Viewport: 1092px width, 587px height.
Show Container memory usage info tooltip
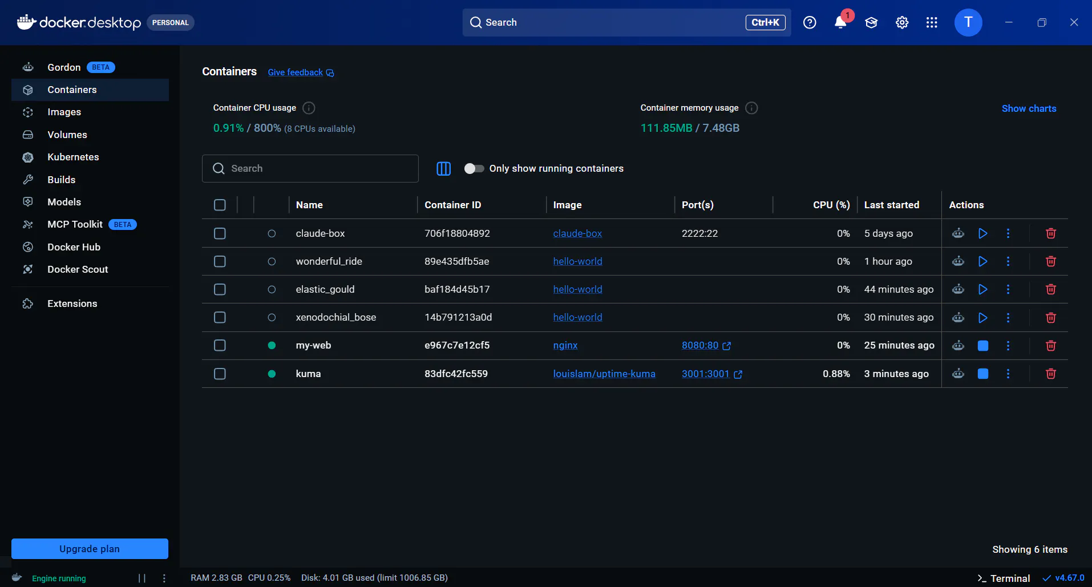[x=752, y=108]
